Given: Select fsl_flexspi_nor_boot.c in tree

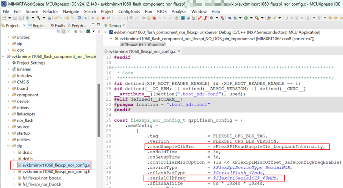Looking at the screenshot, I should point(42,178).
